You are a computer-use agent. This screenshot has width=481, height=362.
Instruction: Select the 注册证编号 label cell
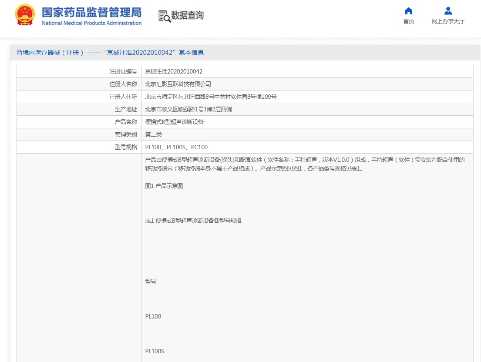[x=79, y=71]
